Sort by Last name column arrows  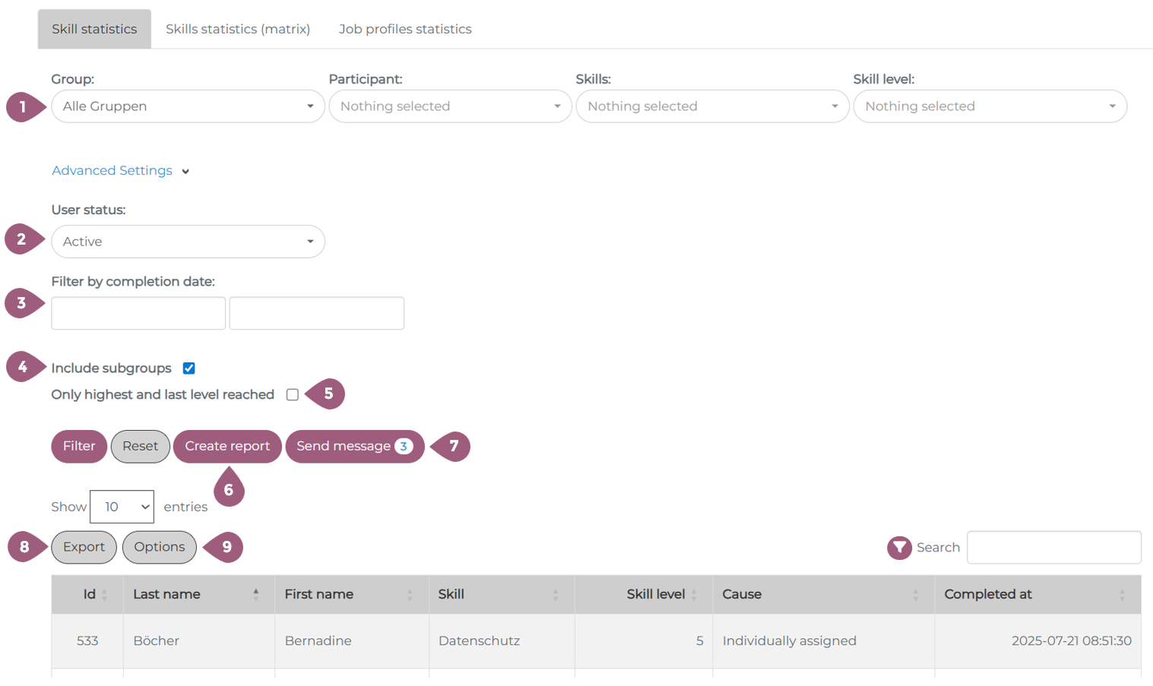pyautogui.click(x=255, y=595)
